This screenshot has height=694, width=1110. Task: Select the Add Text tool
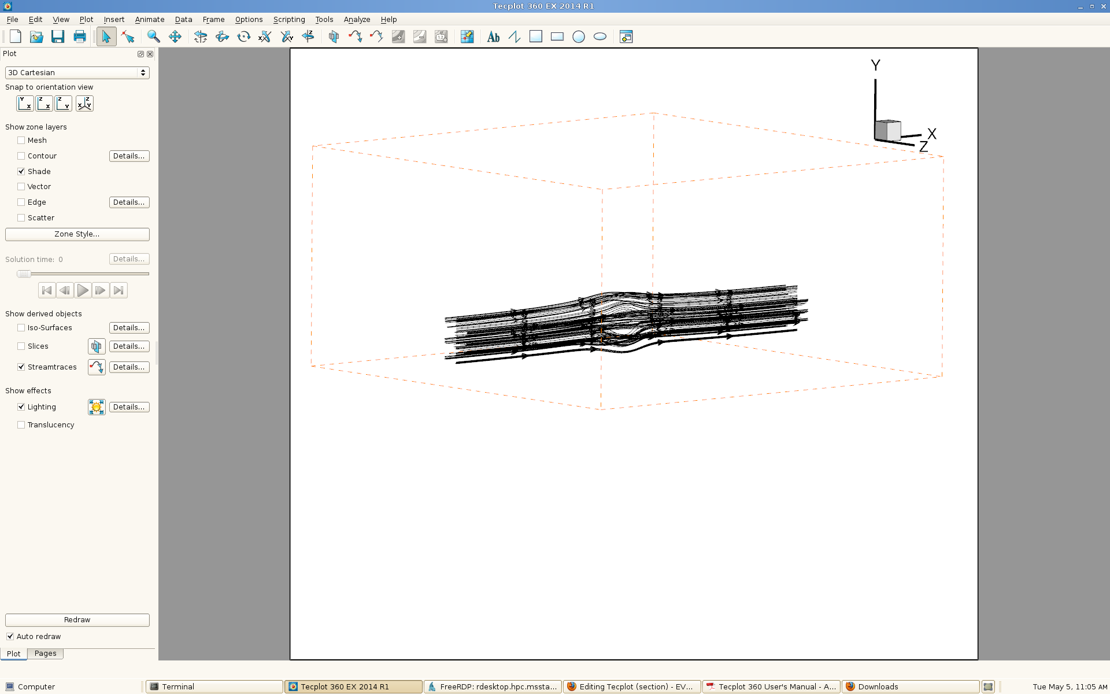pos(493,36)
